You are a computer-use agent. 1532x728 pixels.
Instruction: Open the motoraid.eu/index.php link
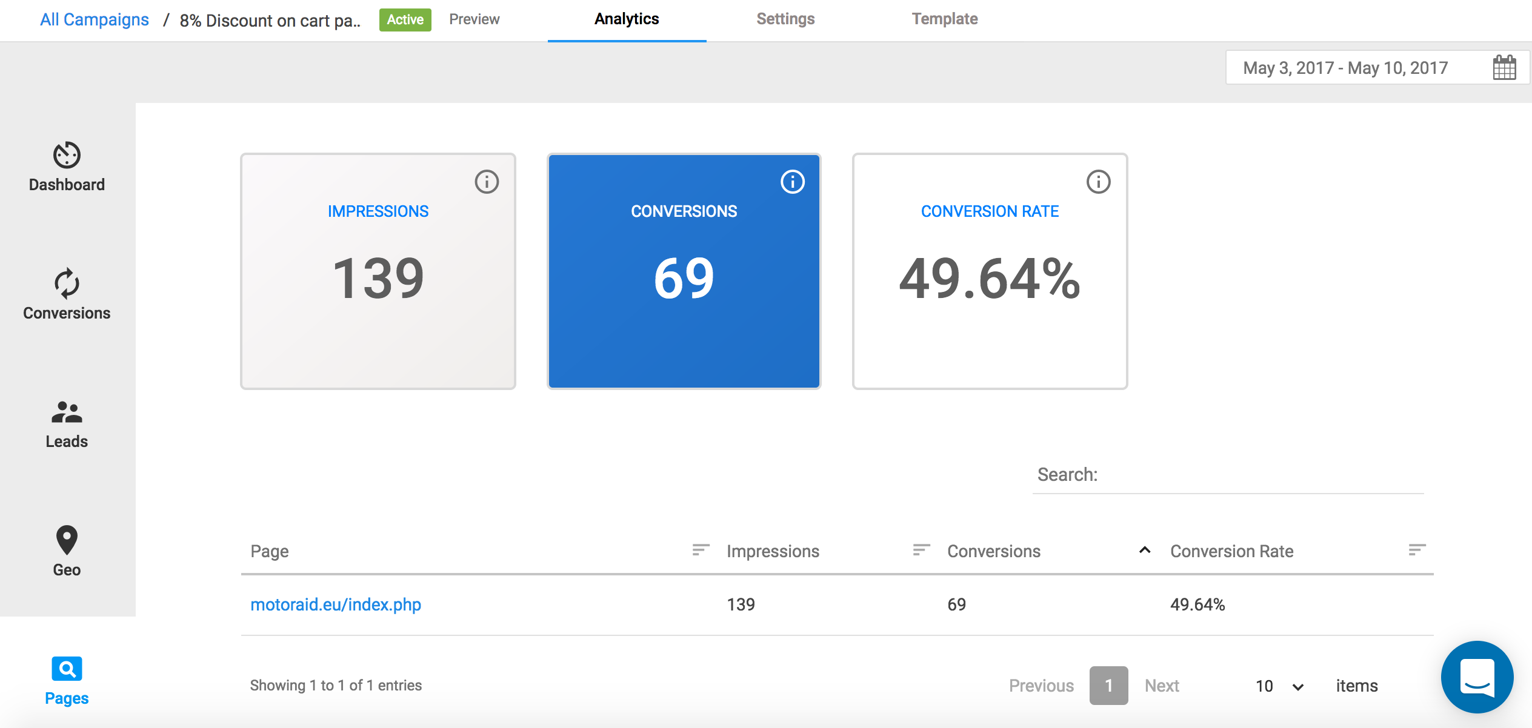pyautogui.click(x=336, y=604)
